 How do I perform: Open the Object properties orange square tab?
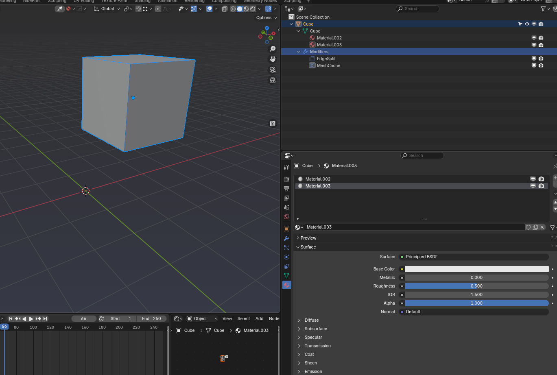[x=286, y=229]
